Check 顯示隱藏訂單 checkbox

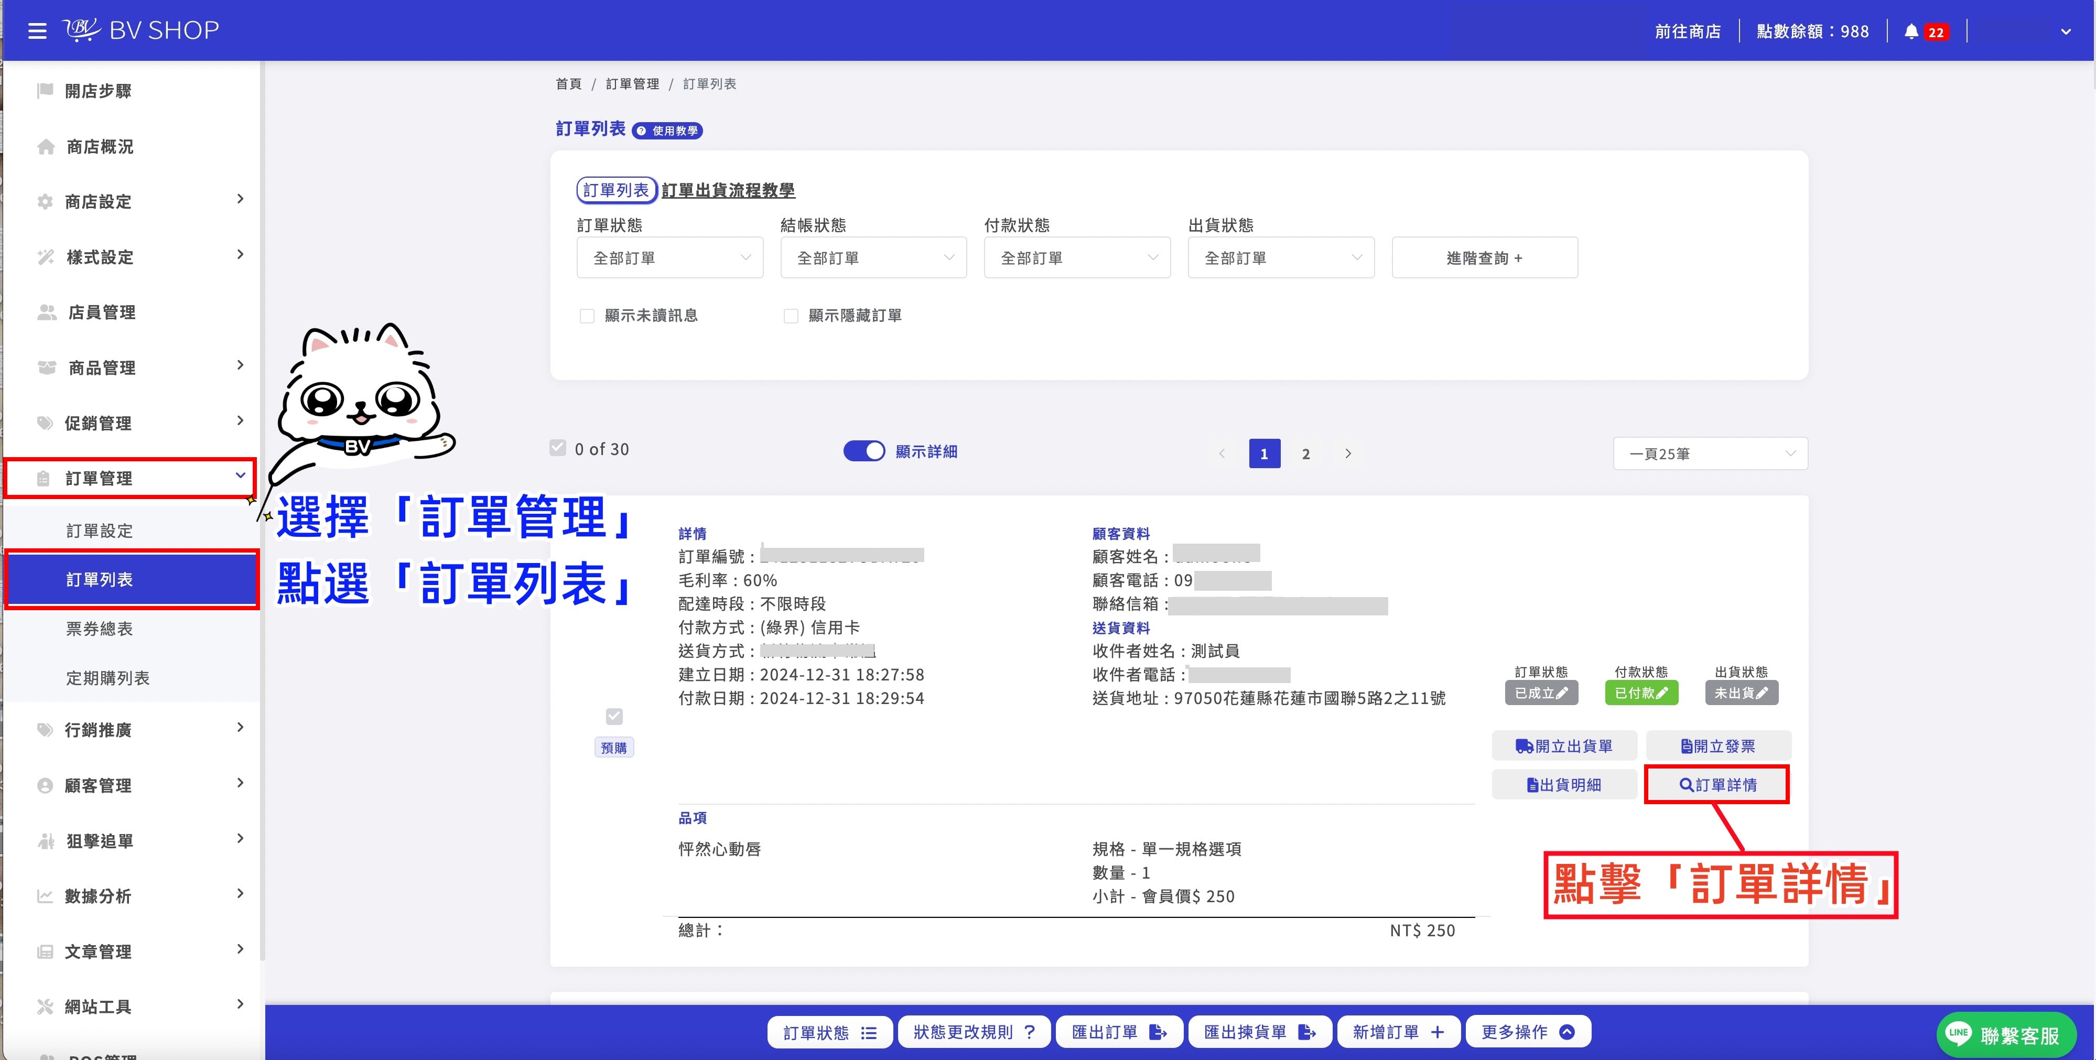coord(791,316)
